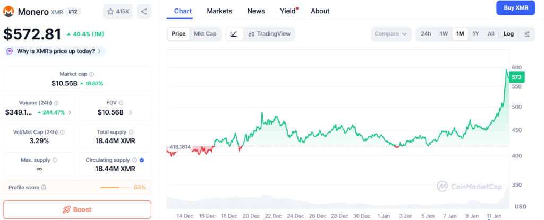Screen dimensions: 544x220
Task: Click the info icon beside Profile score
Action: [x=44, y=187]
